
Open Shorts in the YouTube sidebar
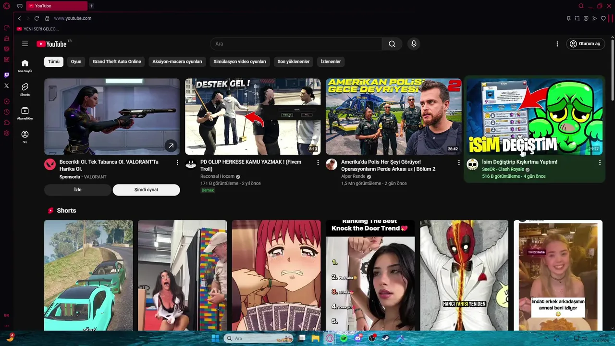[25, 89]
